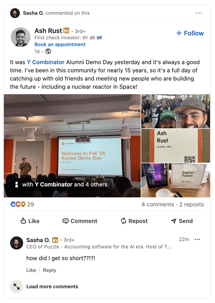Open the post's three-dot options menu
The width and height of the screenshot is (215, 303).
point(199,13)
